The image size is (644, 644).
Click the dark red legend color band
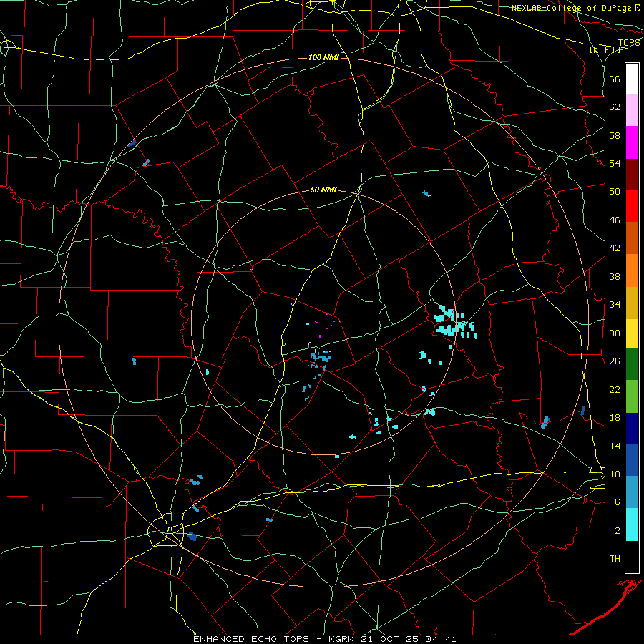632,175
